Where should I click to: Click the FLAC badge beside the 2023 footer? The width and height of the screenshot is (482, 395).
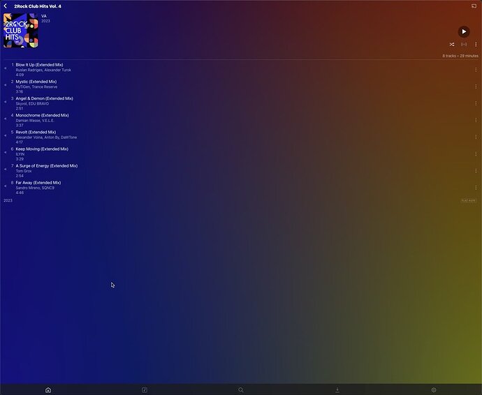coord(469,200)
